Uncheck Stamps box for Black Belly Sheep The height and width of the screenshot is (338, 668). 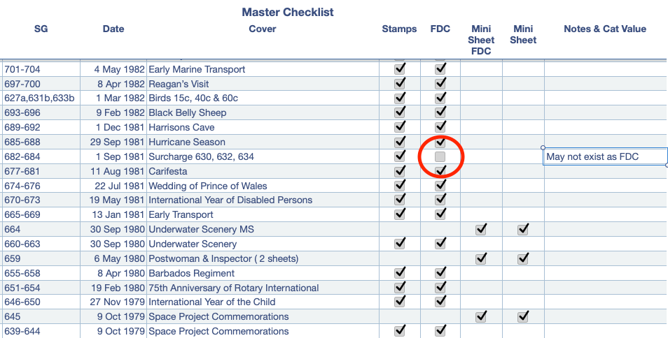[x=400, y=112]
